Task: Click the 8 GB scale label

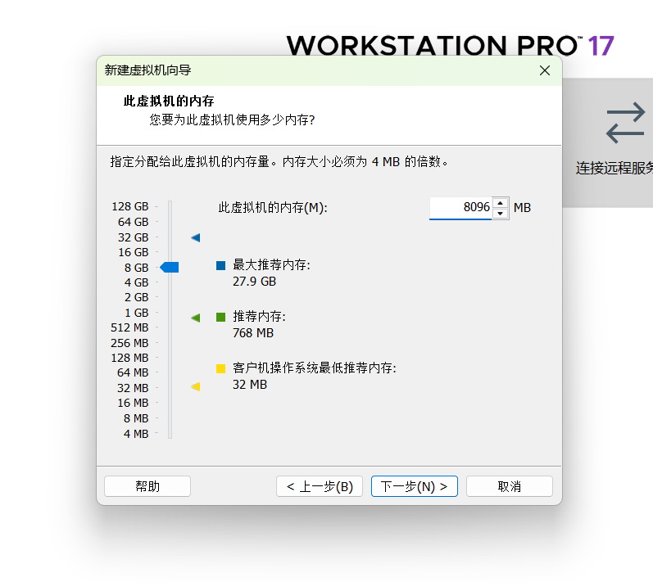Action: coord(137,268)
